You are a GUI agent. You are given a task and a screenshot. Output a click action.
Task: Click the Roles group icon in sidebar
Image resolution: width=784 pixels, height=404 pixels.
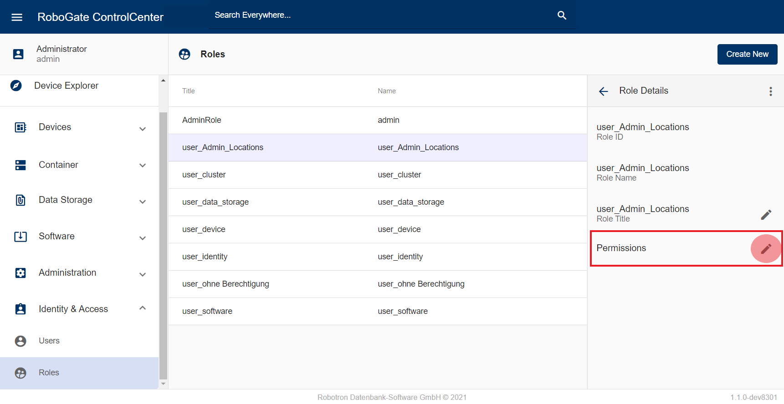pyautogui.click(x=20, y=373)
